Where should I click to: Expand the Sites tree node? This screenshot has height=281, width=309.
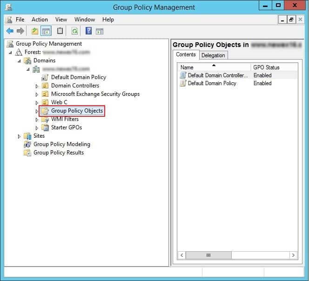pyautogui.click(x=20, y=136)
